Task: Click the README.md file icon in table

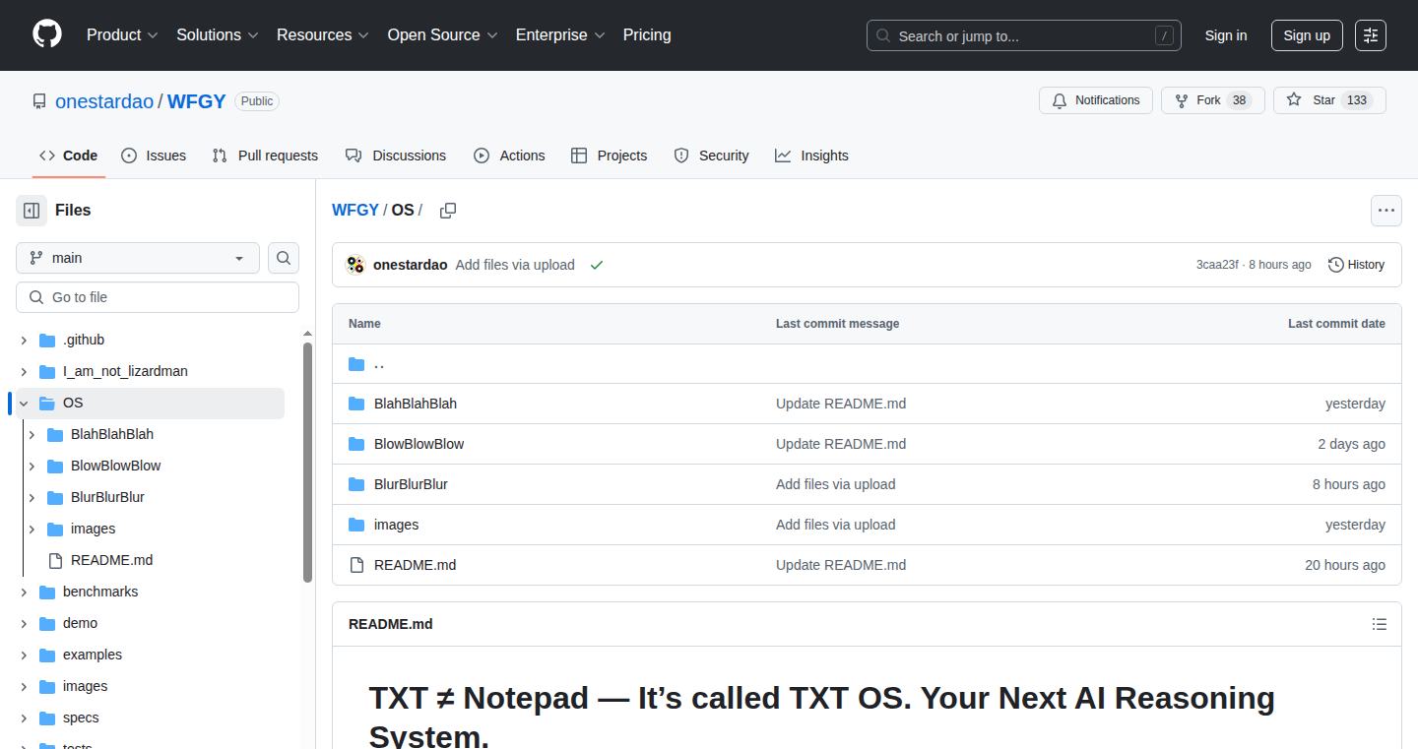Action: coord(356,565)
